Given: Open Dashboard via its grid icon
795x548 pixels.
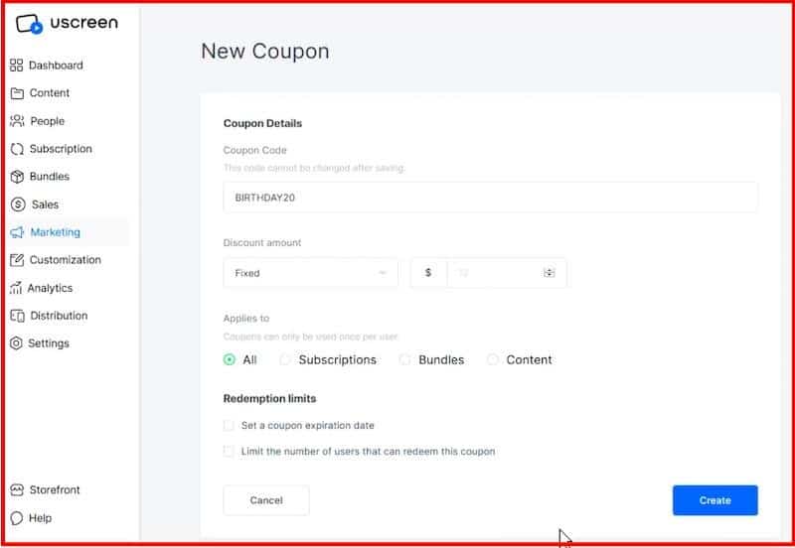Looking at the screenshot, I should [16, 65].
